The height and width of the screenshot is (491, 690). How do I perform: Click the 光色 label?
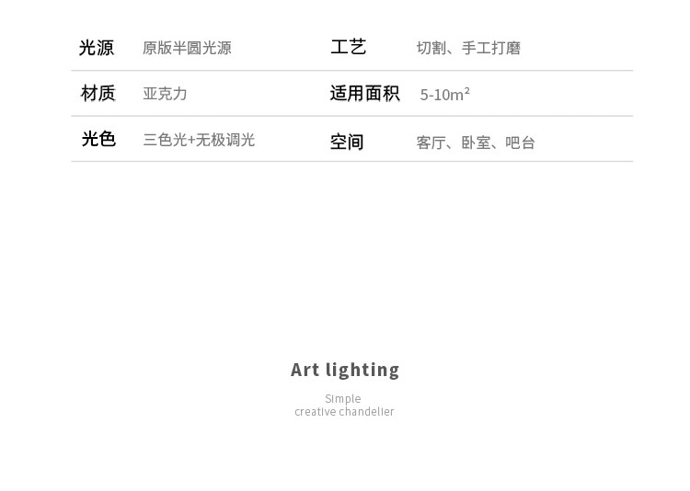tap(98, 139)
